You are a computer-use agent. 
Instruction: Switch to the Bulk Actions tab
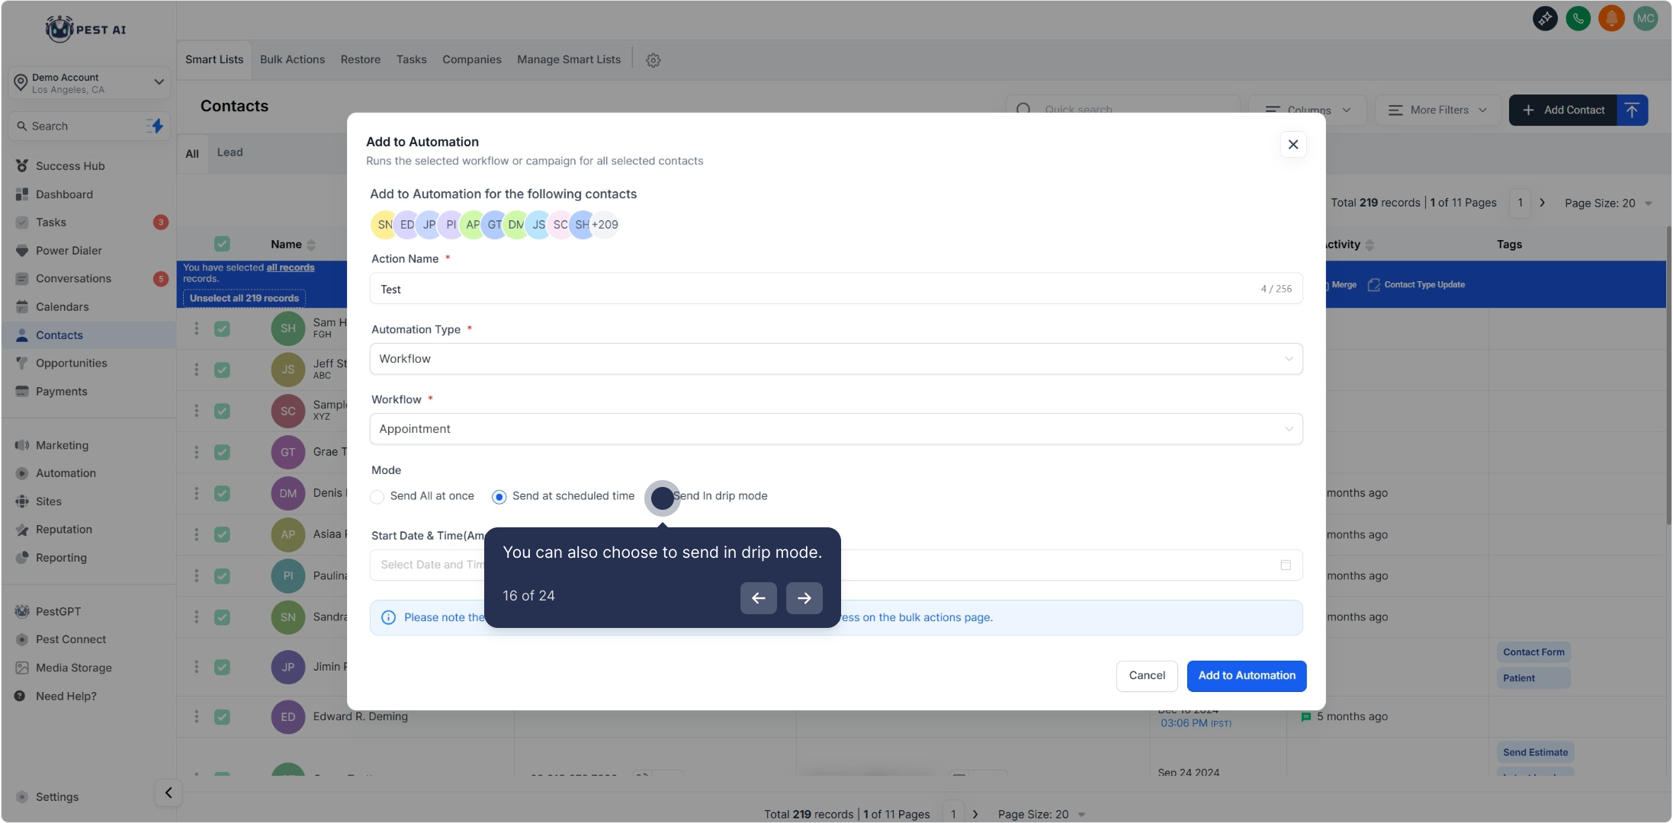292,59
